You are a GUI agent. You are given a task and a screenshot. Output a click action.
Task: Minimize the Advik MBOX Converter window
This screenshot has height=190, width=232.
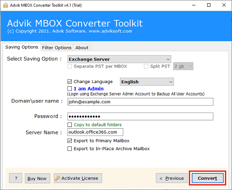click(194, 5)
